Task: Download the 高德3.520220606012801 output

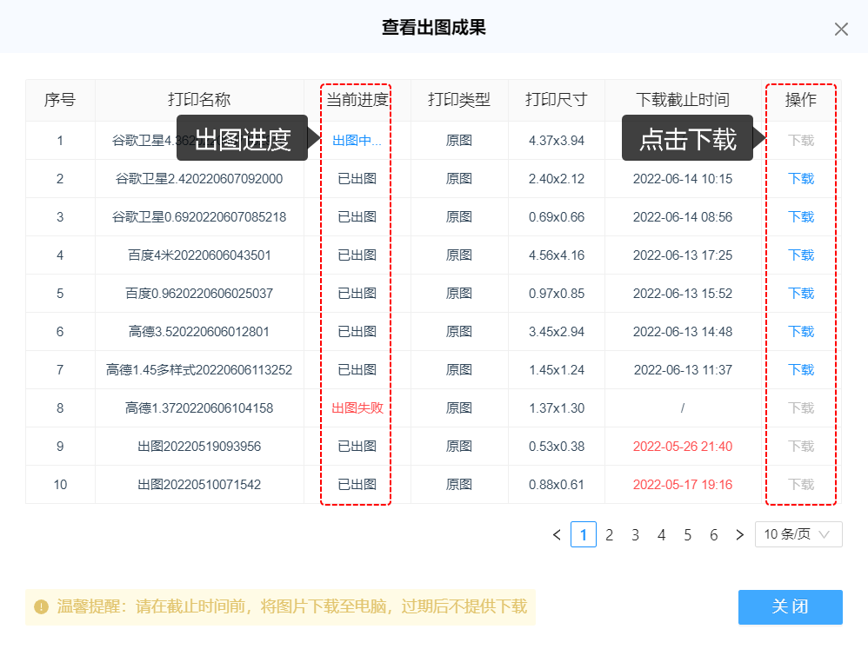Action: pos(800,332)
